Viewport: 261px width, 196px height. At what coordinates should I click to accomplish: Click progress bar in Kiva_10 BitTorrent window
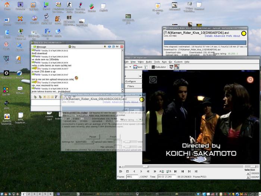pyautogui.click(x=205, y=42)
